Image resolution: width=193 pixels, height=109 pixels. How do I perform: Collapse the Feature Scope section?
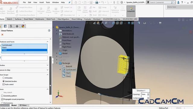[48, 75]
